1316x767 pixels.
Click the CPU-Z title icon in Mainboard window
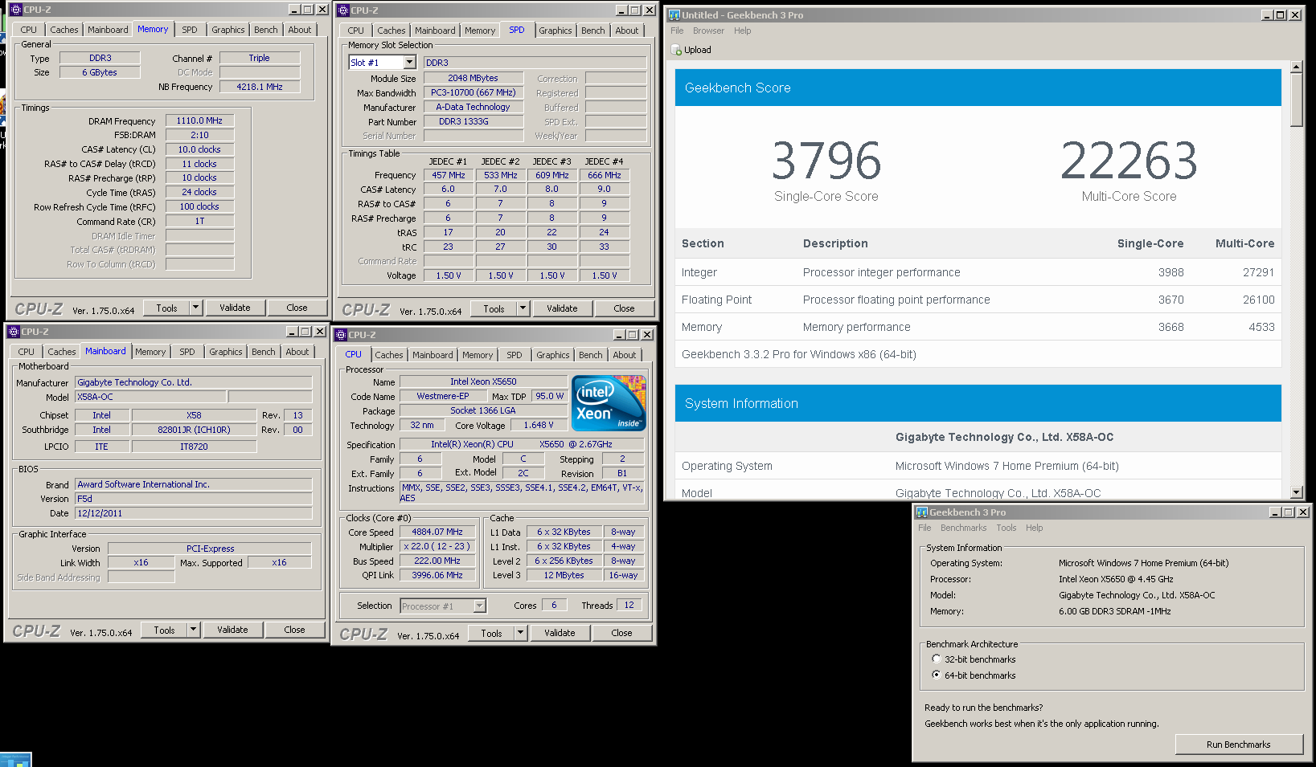tap(14, 331)
